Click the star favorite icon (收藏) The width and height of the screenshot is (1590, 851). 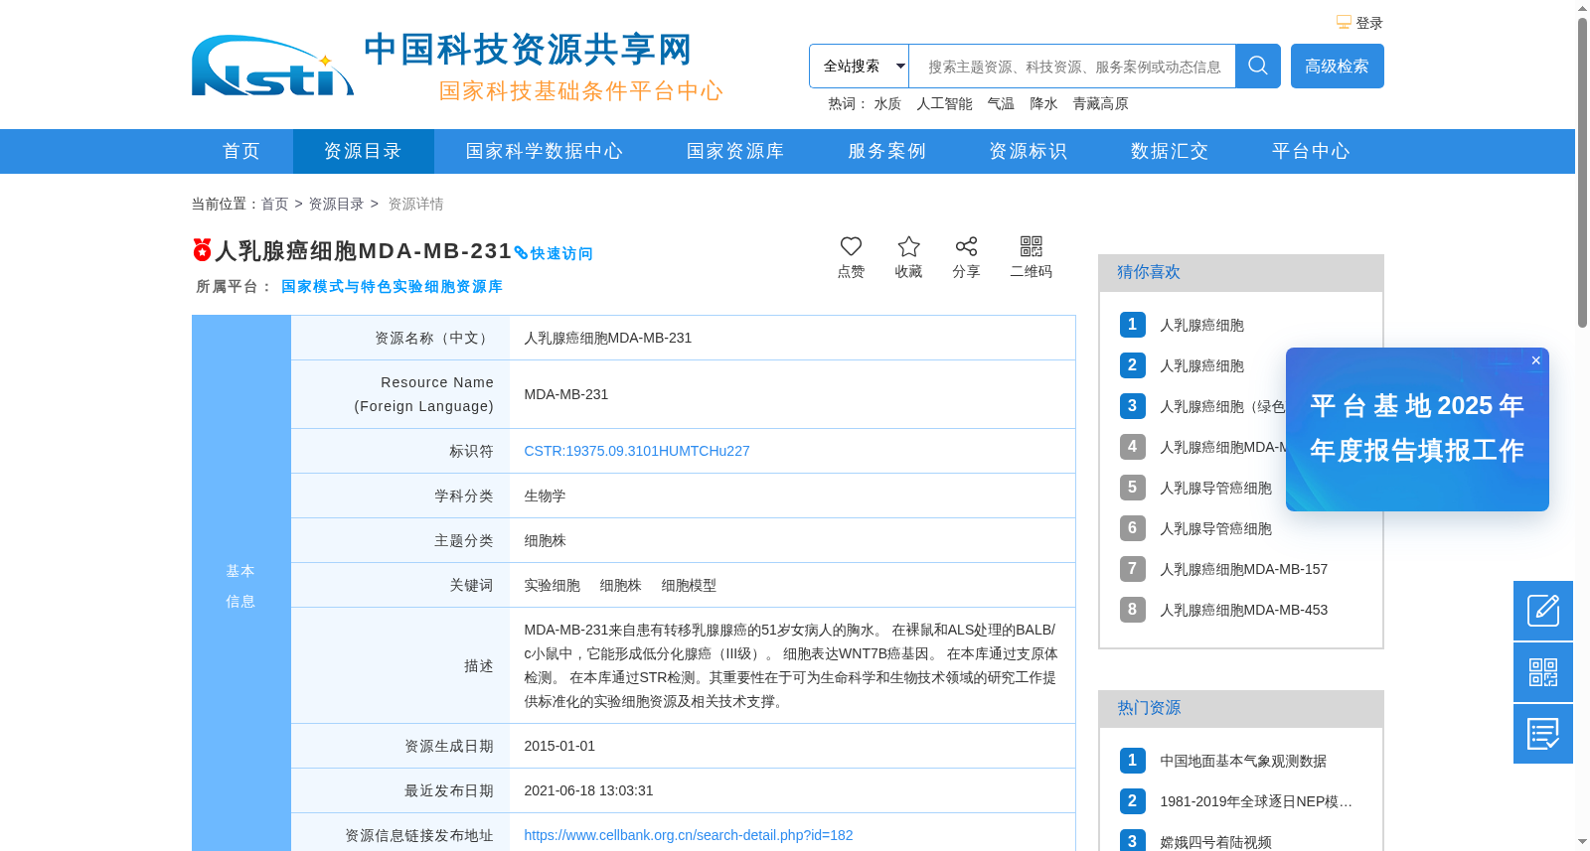tap(908, 246)
